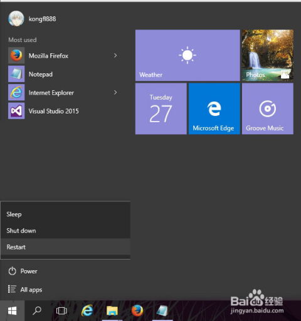Open the Photos tile with waterfall
The image size is (301, 321).
click(x=268, y=55)
